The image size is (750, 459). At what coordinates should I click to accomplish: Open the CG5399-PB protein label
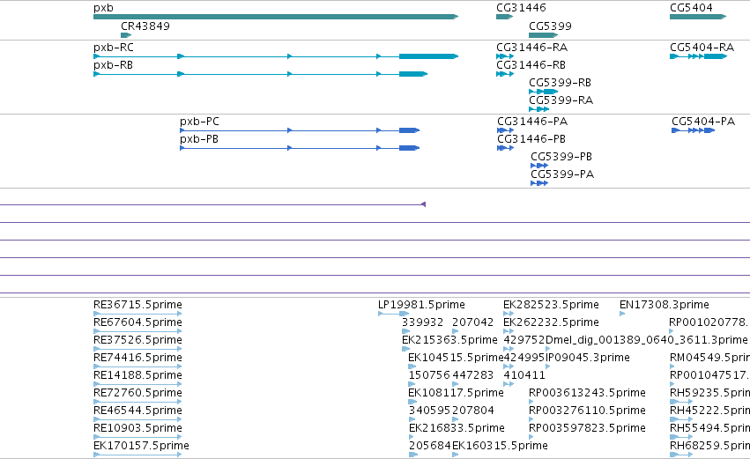(x=561, y=157)
